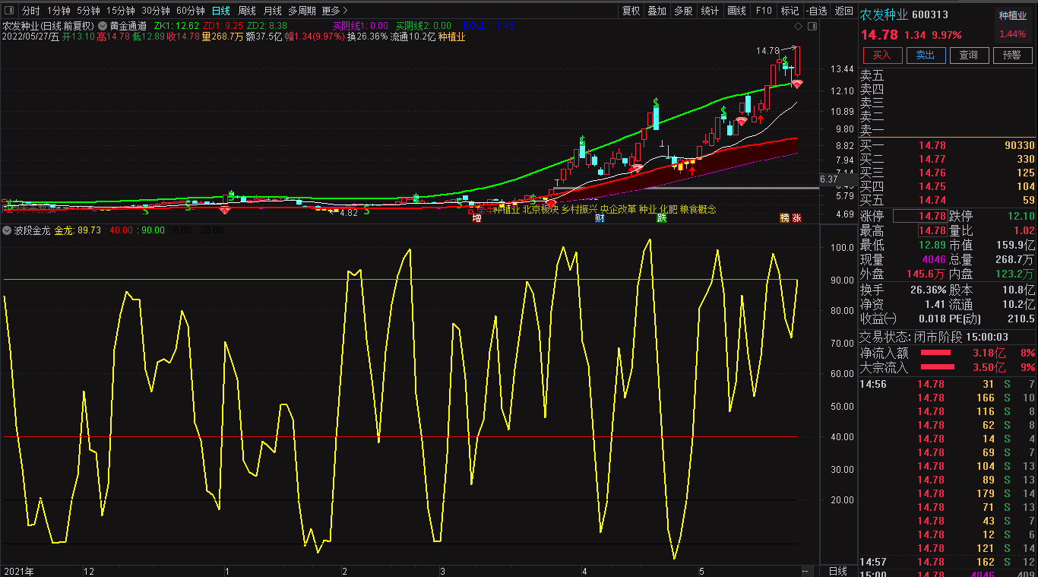The image size is (1038, 577).
Task: Click the 叠加 overlay button
Action: point(657,11)
